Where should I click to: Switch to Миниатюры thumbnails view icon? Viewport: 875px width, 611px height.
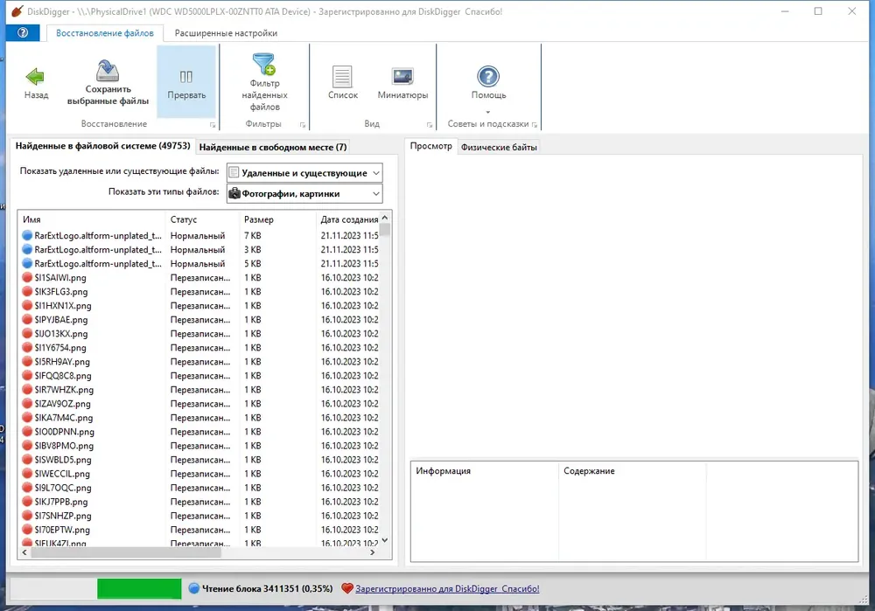pos(402,76)
